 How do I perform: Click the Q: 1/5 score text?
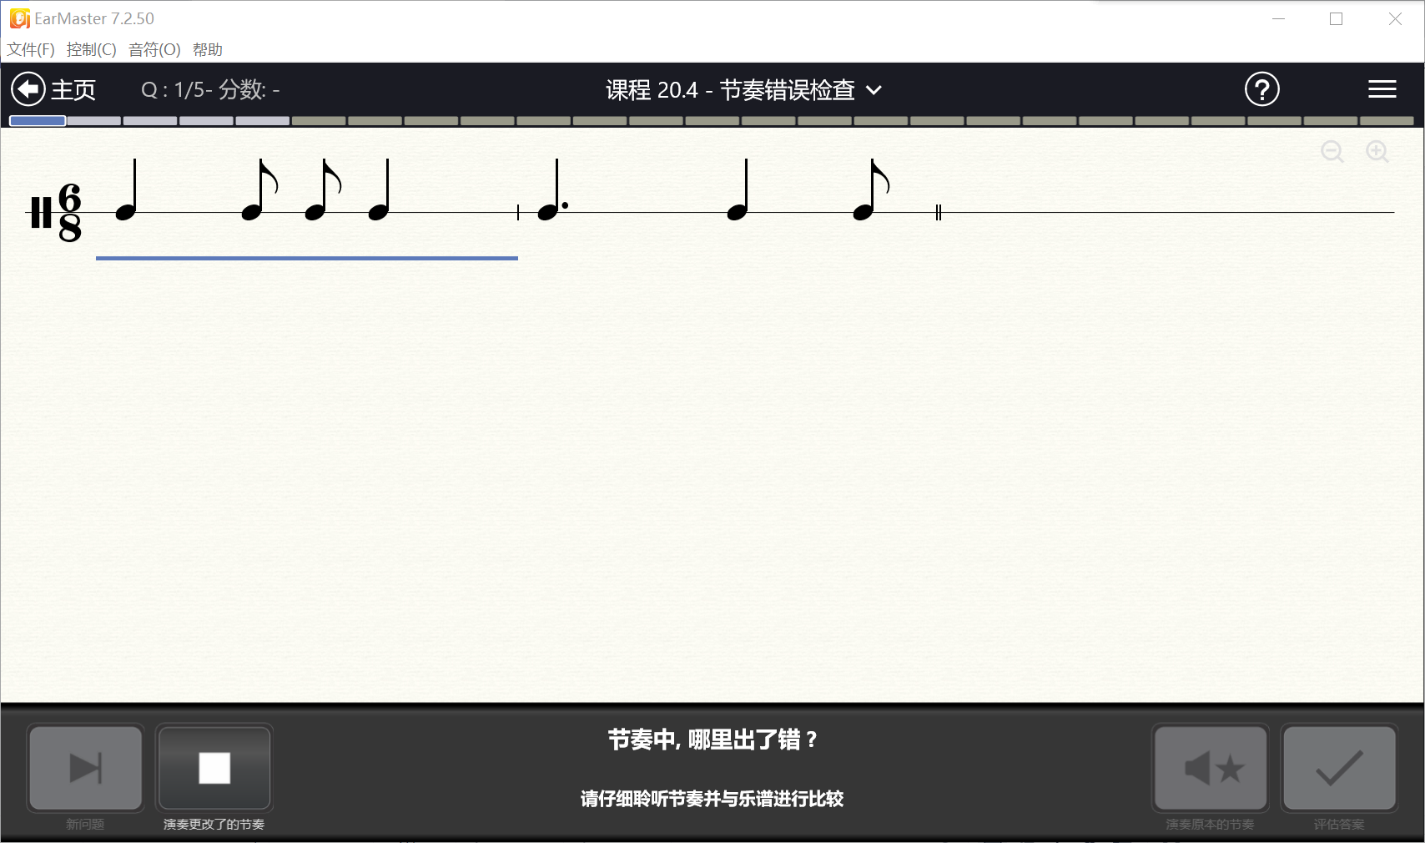pos(210,89)
